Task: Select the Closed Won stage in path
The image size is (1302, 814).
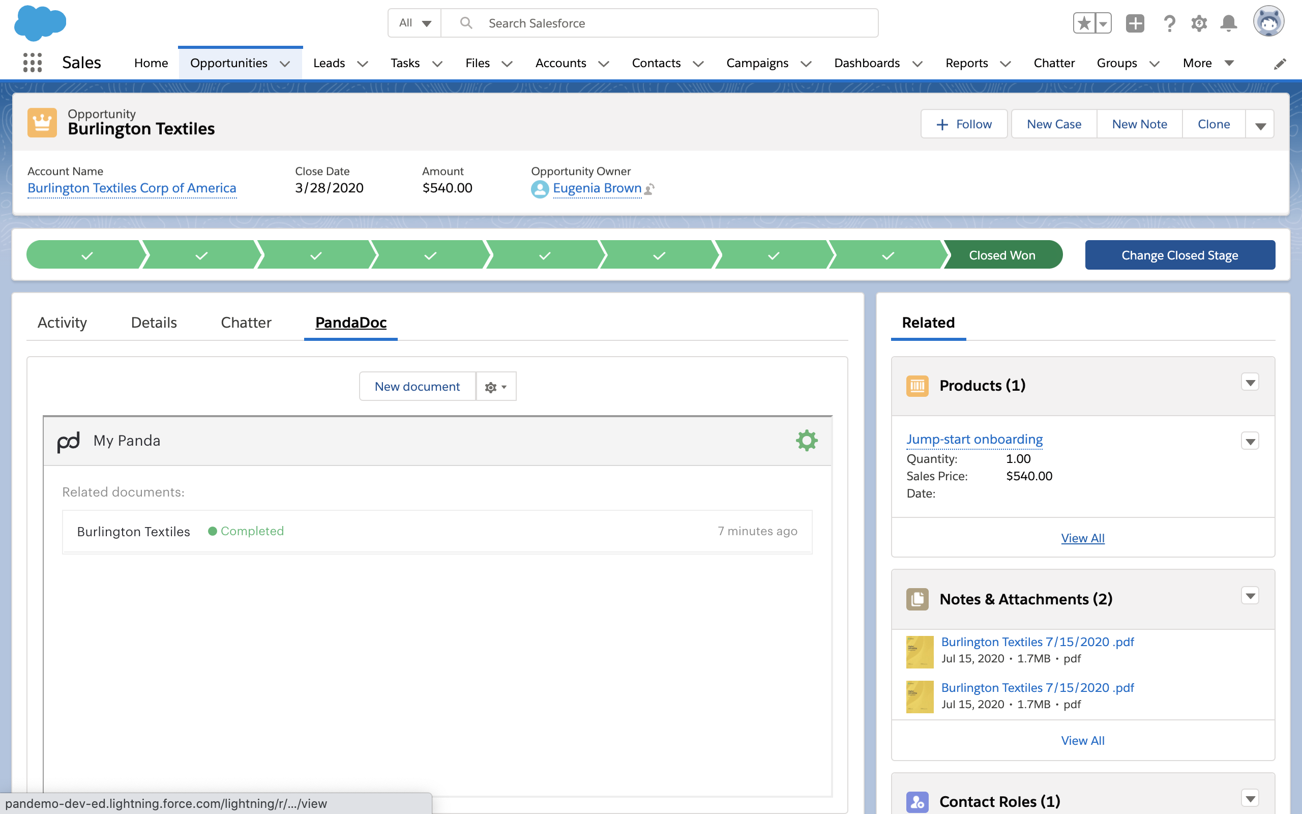Action: (1002, 255)
